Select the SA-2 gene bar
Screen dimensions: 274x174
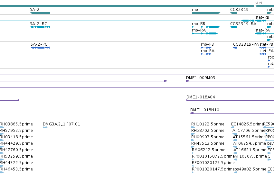40,13
